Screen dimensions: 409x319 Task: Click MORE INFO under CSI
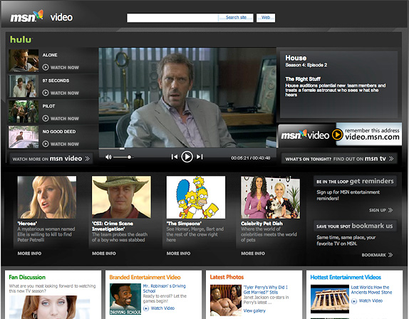pos(104,253)
